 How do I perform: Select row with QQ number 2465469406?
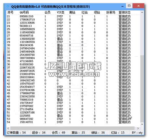point(69,51)
